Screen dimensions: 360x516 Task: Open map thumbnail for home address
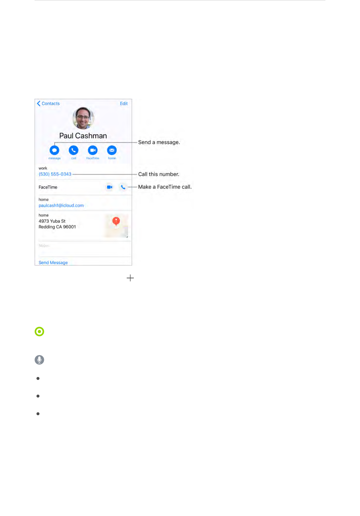[x=116, y=226]
